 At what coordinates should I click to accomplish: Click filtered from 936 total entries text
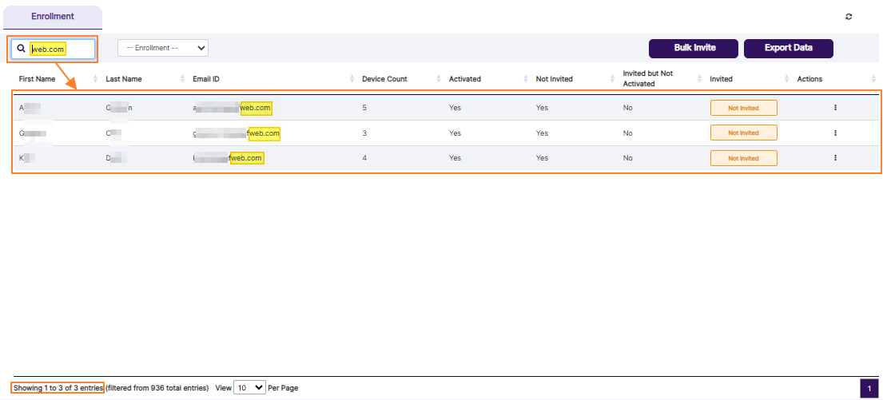(157, 388)
